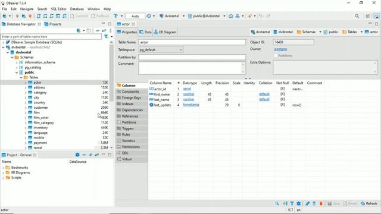Select the payment table in navigator
The height and width of the screenshot is (214, 381).
[40, 143]
